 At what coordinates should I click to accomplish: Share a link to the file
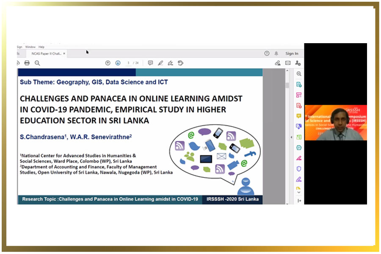click(277, 63)
